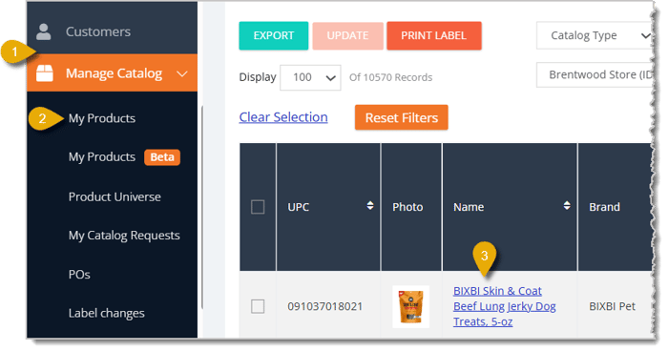Click the EXPORT button
668x351 pixels.
tap(274, 36)
